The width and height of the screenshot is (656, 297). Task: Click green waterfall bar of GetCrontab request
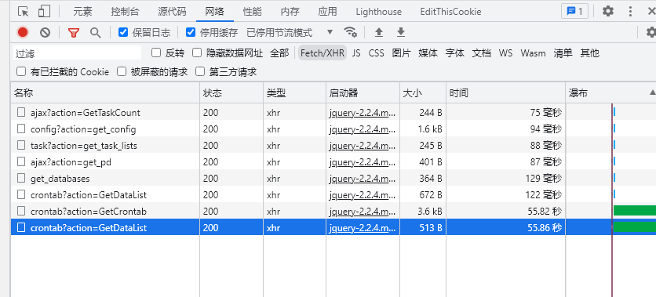pos(634,211)
